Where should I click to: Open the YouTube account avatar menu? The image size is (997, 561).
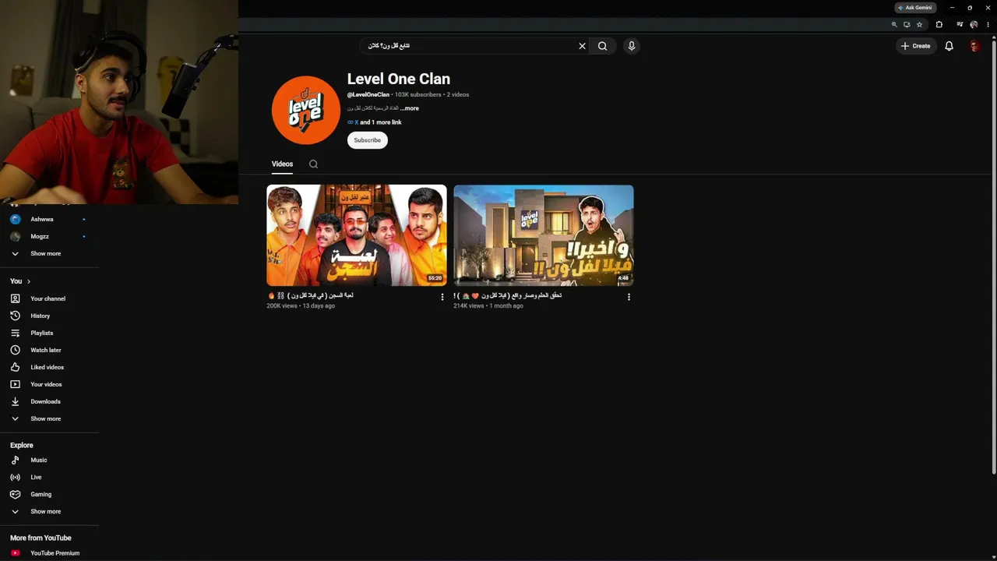pyautogui.click(x=974, y=46)
